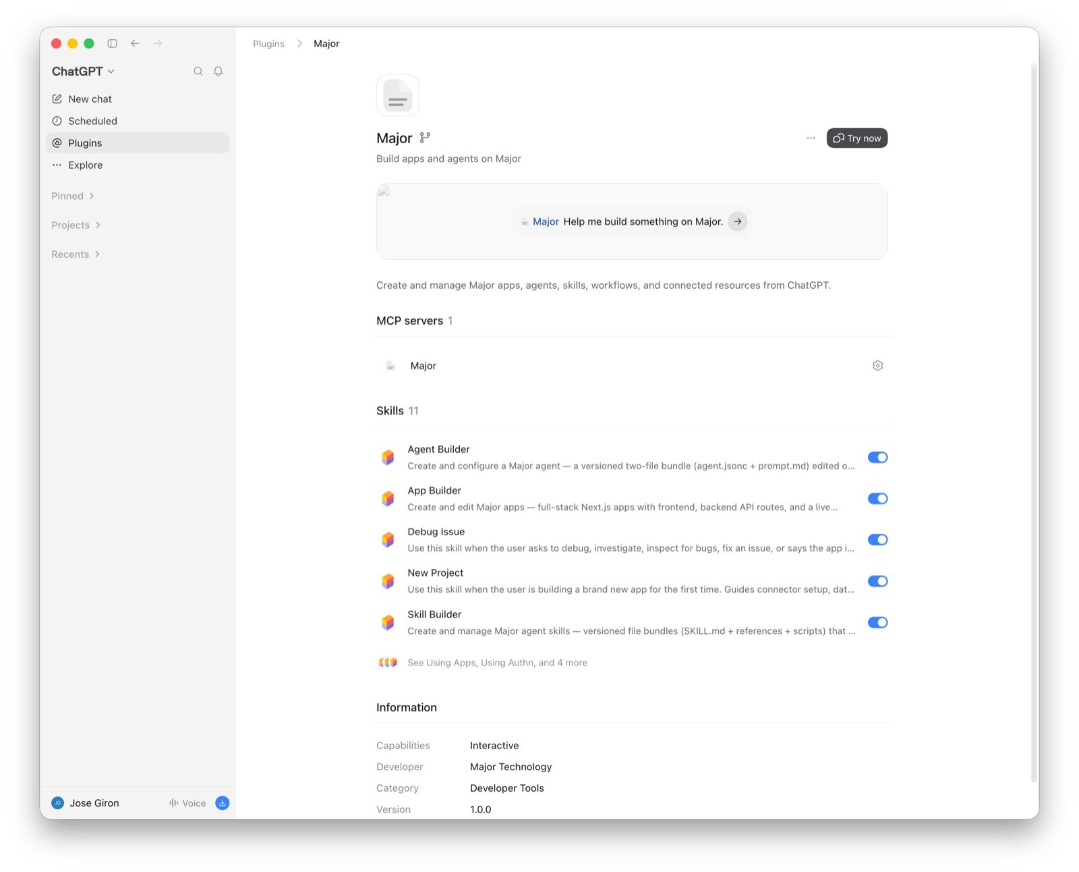Open notifications bell

point(218,71)
